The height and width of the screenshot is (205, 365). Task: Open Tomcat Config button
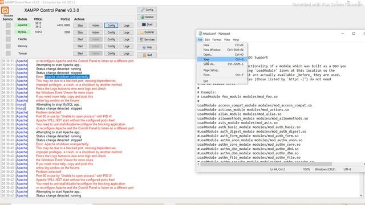(x=111, y=53)
